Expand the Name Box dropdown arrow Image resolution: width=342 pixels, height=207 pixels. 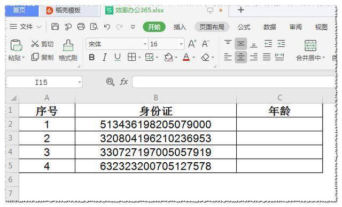[x=80, y=82]
